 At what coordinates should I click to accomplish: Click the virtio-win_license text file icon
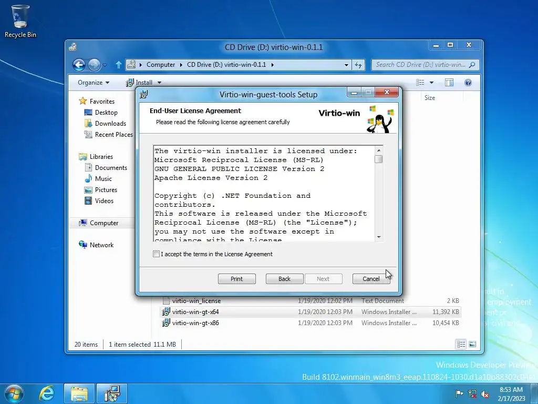(x=166, y=301)
